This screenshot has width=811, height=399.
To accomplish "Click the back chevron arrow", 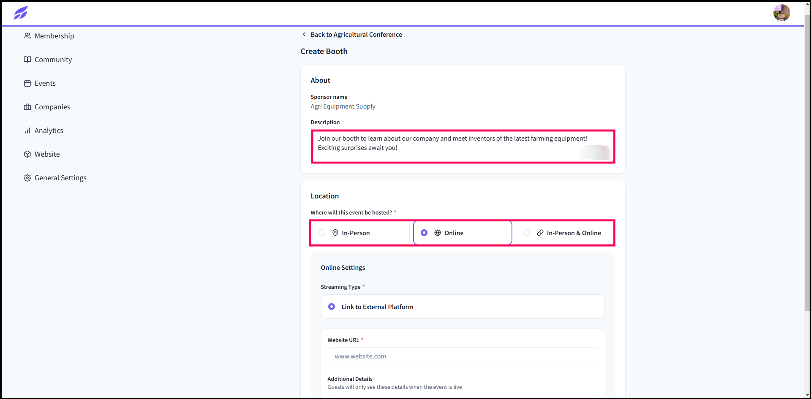I will pyautogui.click(x=304, y=34).
